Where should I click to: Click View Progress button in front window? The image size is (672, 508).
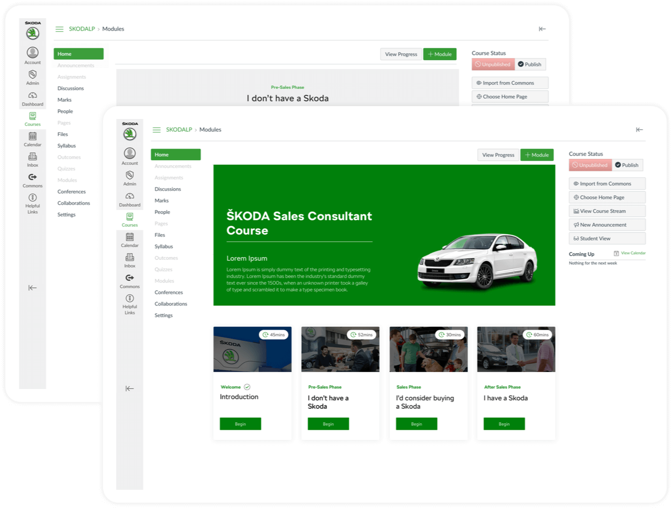(x=498, y=155)
